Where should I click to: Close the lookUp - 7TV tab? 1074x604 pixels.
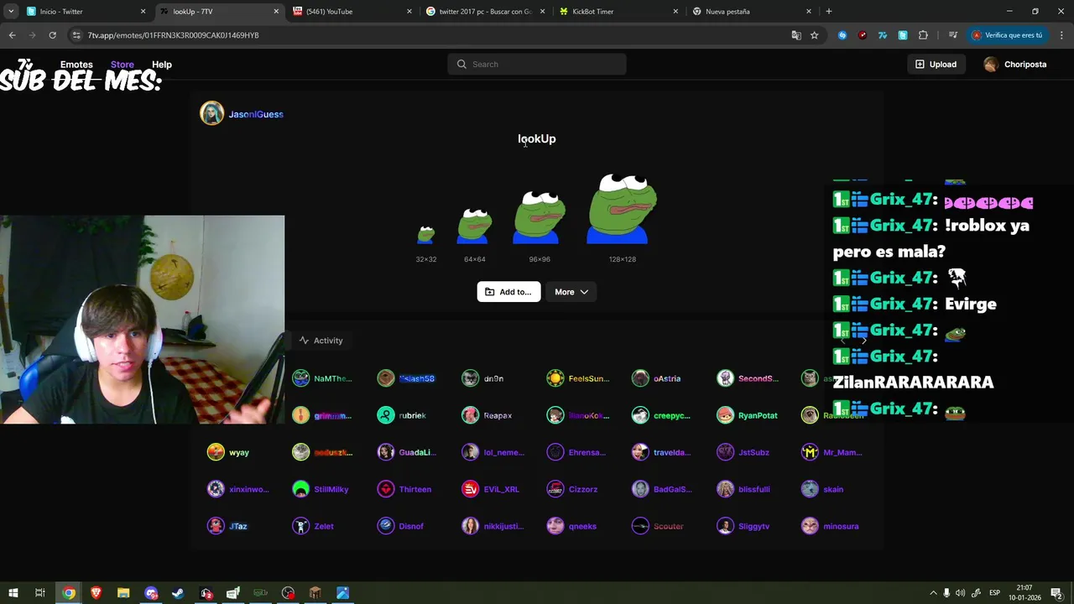point(276,12)
